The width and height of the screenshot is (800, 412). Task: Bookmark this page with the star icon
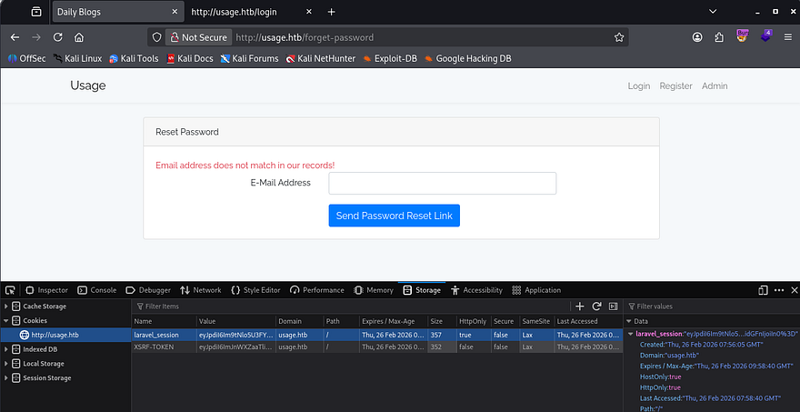tap(619, 37)
